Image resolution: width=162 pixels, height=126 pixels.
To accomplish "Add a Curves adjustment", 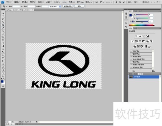I will point(144,36).
